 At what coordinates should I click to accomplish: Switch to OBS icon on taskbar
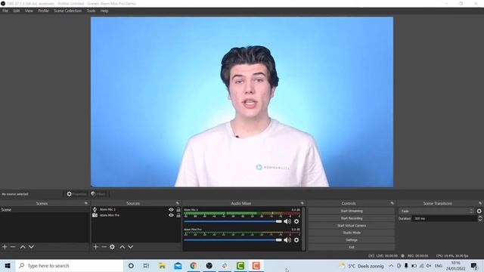point(209,265)
